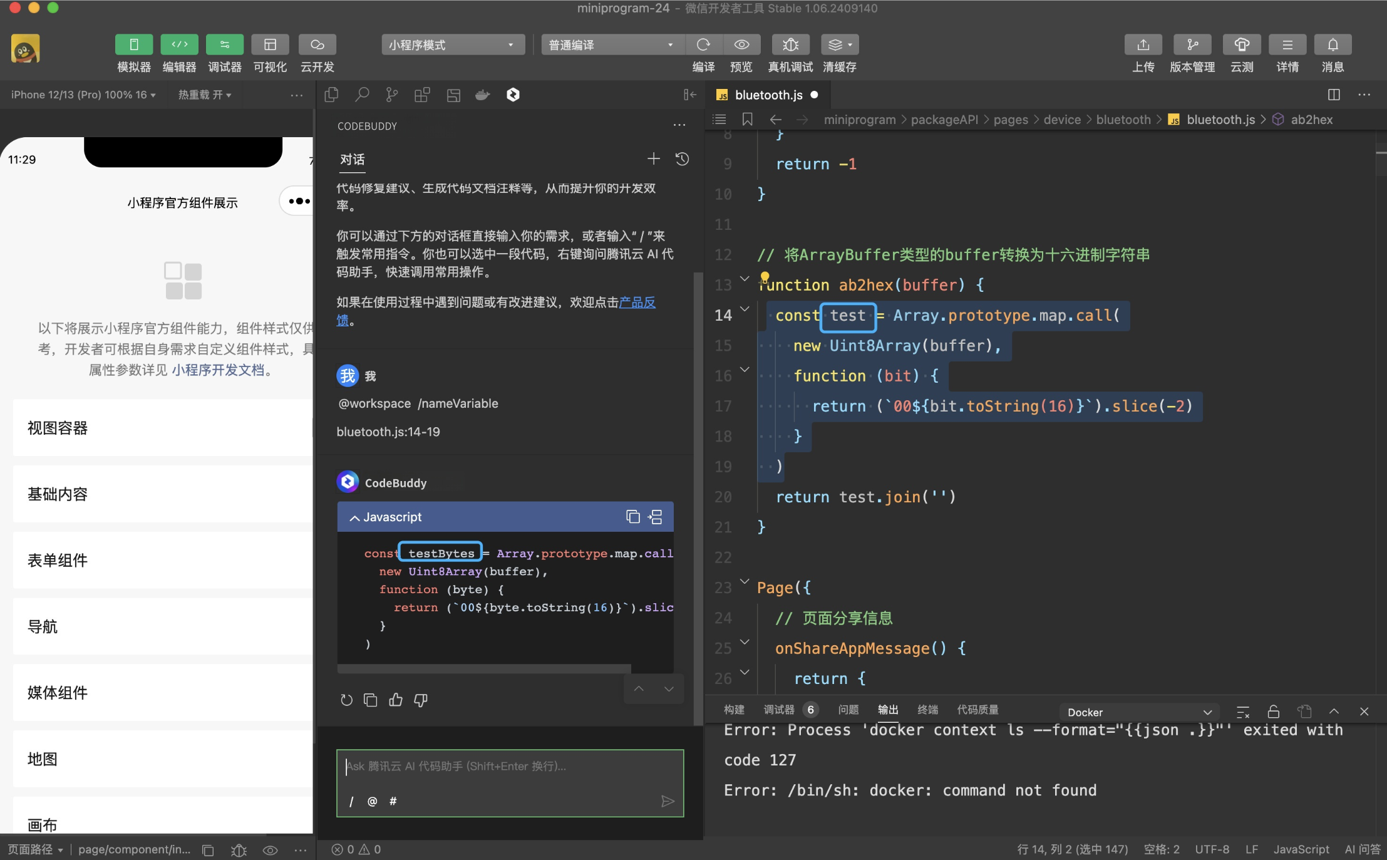Image resolution: width=1387 pixels, height=860 pixels.
Task: Split the editor view
Action: (x=1334, y=95)
